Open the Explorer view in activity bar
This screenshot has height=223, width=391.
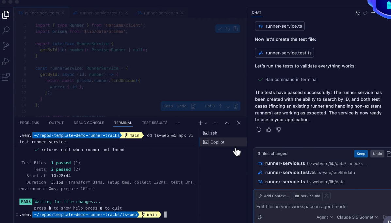coord(6,15)
